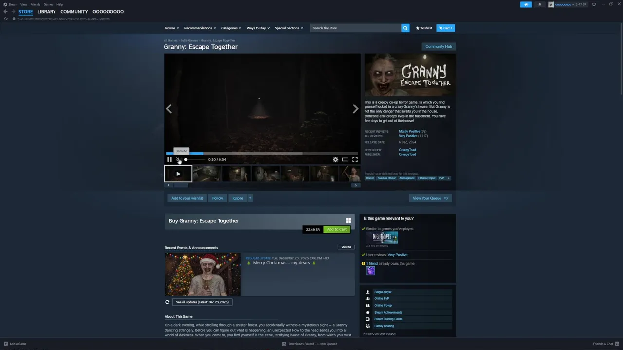Click Add a Game at bottom
Viewport: 623px width, 350px height.
point(15,344)
